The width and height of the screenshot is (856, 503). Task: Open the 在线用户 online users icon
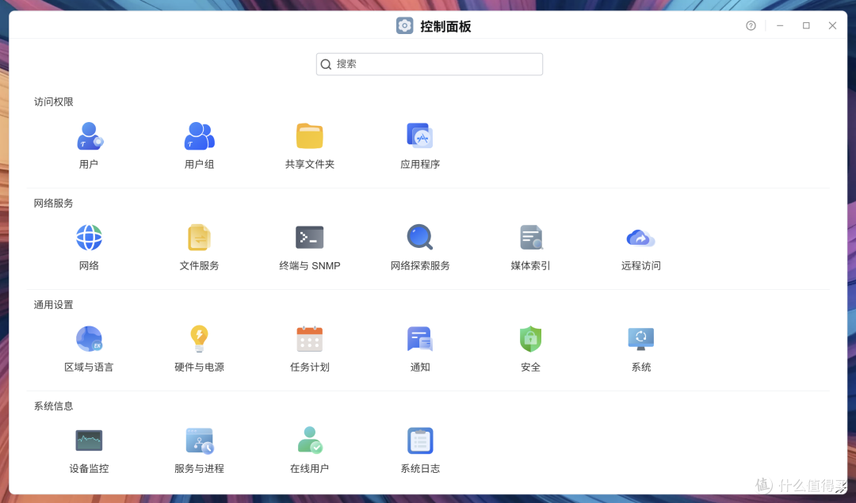pyautogui.click(x=310, y=440)
